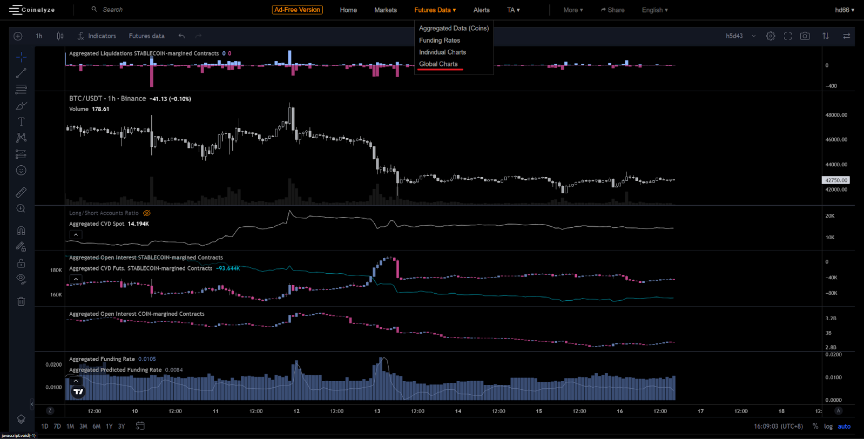
Task: Open the TA dropdown menu
Action: tap(513, 10)
